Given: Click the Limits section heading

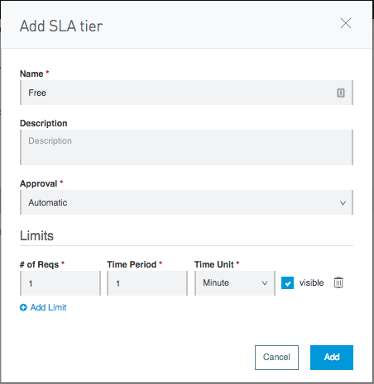Looking at the screenshot, I should pos(36,235).
